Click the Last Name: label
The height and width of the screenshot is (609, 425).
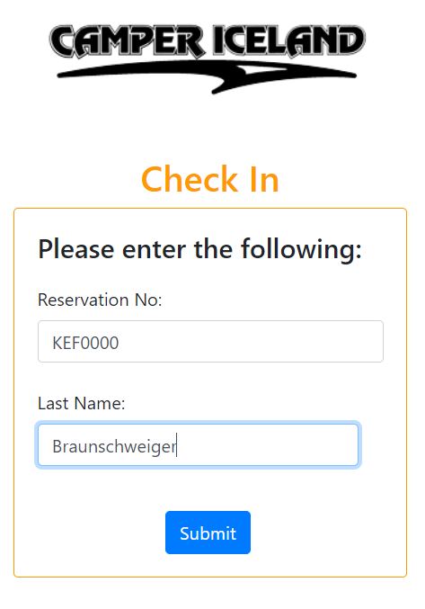(x=82, y=403)
